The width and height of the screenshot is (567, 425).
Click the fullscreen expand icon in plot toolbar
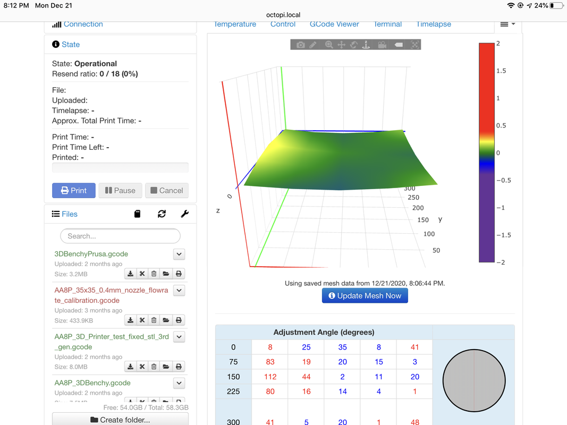(x=415, y=45)
